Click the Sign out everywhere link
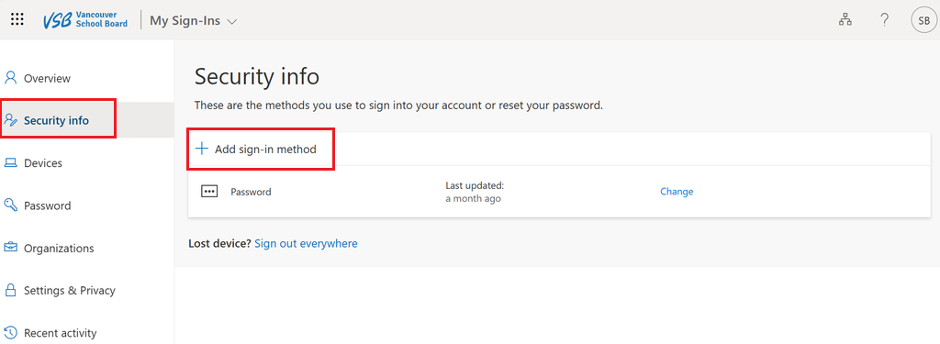940x344 pixels. [306, 243]
